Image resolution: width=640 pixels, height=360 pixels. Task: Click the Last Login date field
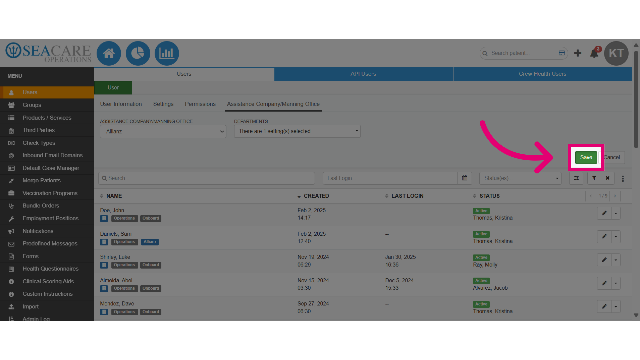[x=390, y=178]
